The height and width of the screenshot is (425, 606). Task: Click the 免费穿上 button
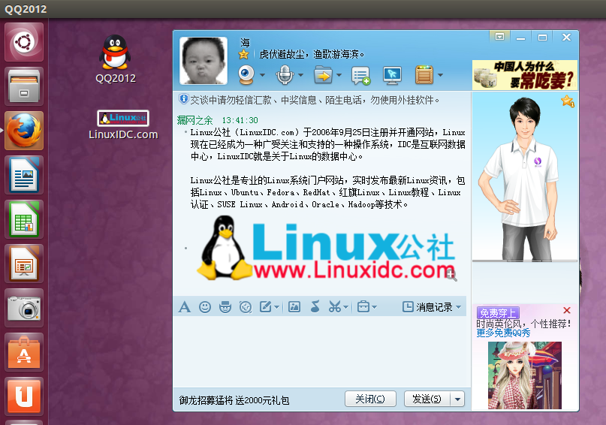(498, 312)
